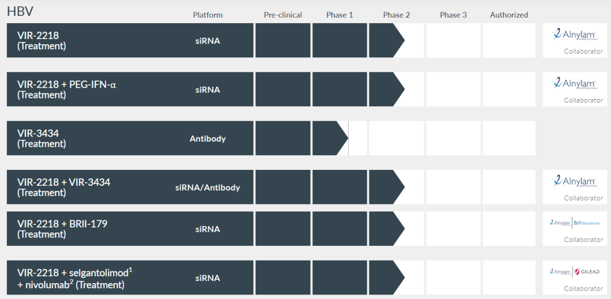The image size is (611, 299).
Task: Open the VIR-2218 + BRII-179 program entry
Action: click(62, 229)
